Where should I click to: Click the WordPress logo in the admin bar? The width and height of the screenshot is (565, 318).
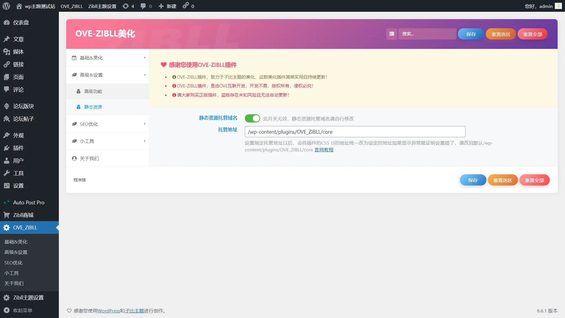6,6
